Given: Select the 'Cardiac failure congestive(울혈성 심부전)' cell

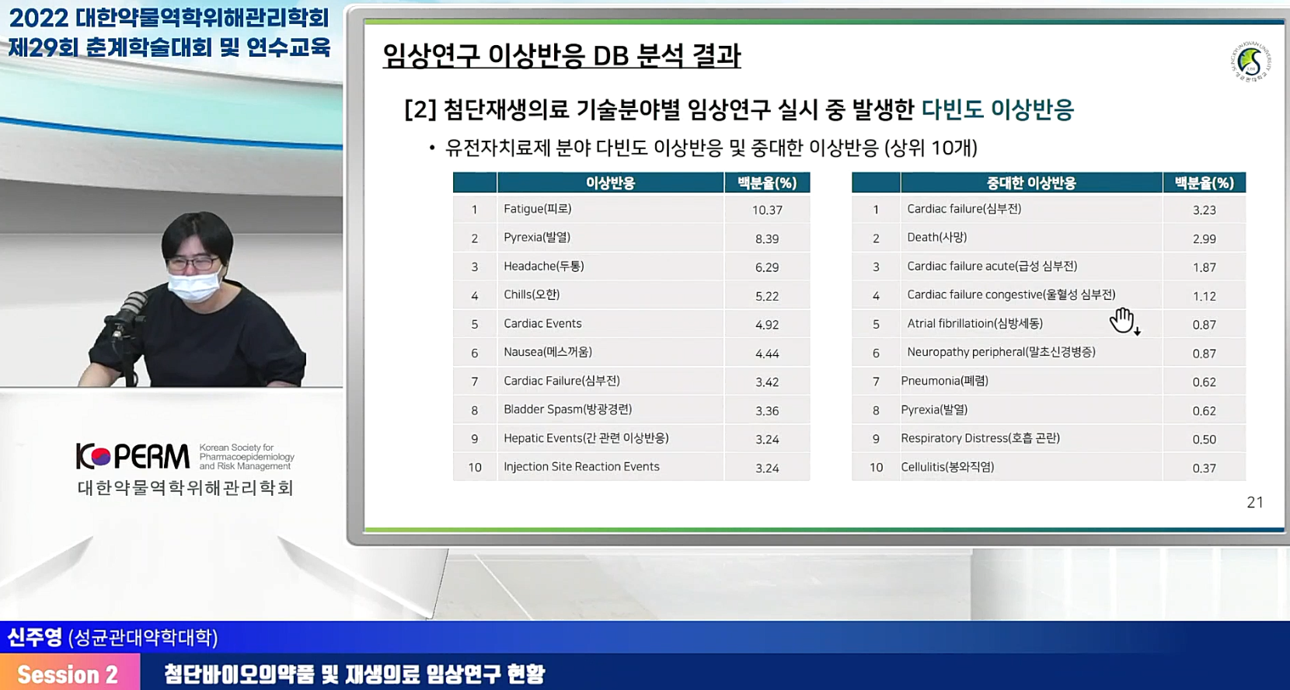Looking at the screenshot, I should tap(1031, 295).
